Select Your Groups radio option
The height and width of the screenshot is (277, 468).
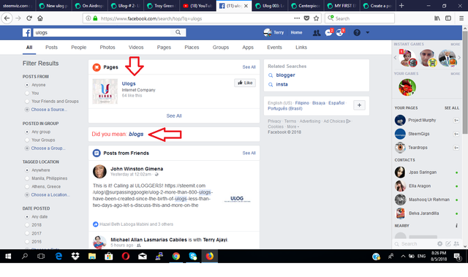(x=27, y=140)
